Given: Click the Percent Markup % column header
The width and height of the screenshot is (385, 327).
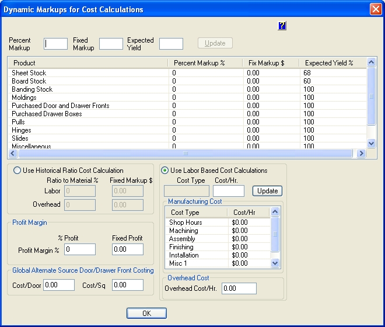Looking at the screenshot, I should point(205,62).
